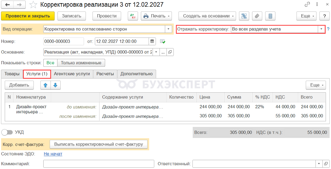The image size is (331, 169).
Task: Open the Расчеты tab
Action: pyautogui.click(x=105, y=74)
